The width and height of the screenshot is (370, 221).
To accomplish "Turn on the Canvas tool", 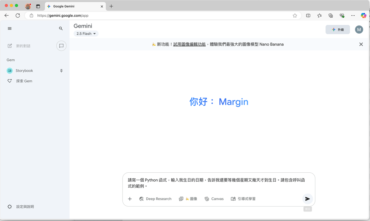I will click(214, 199).
